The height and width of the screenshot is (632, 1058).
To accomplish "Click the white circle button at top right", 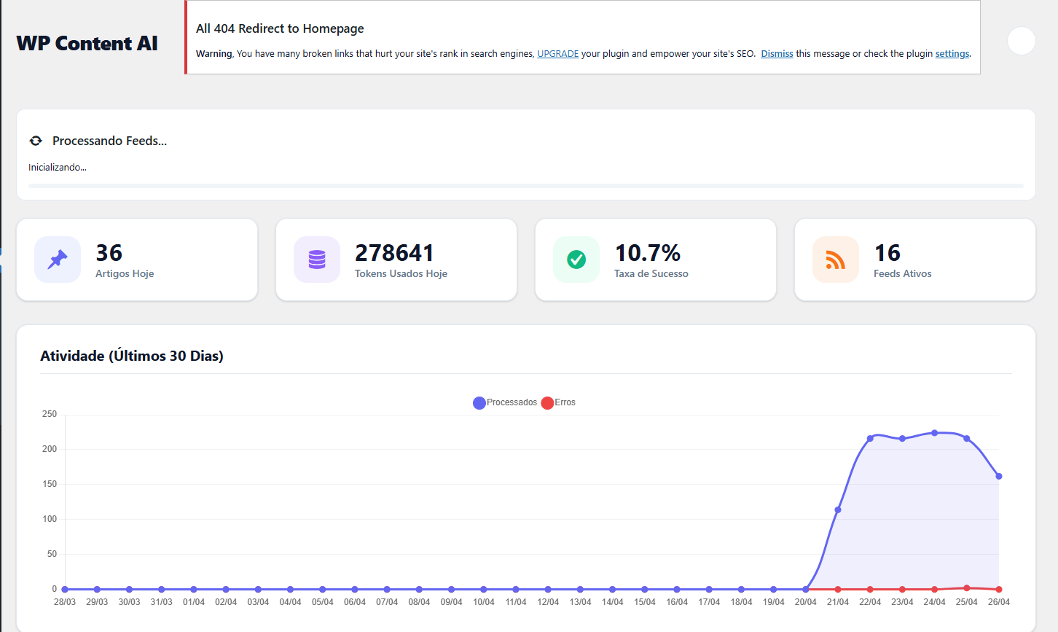I will point(1021,41).
